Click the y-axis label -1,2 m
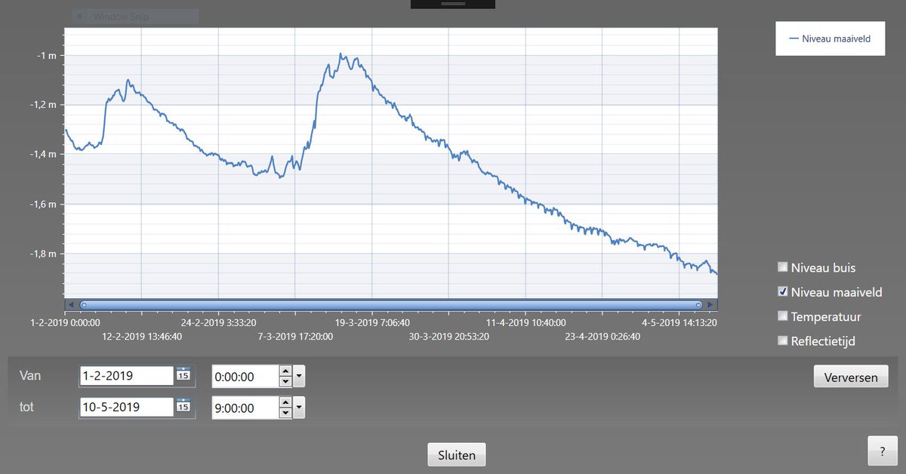This screenshot has height=474, width=906. point(43,105)
